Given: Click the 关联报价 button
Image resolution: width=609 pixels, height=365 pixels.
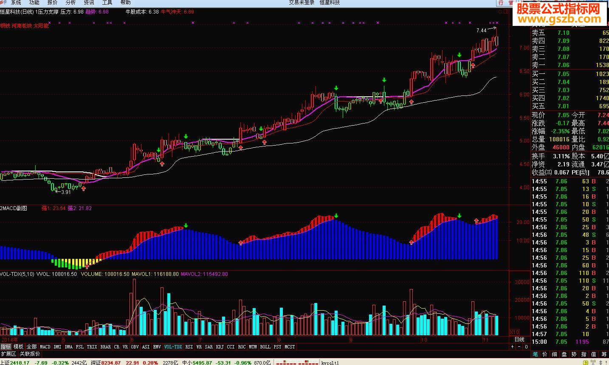Looking at the screenshot, I should (30, 354).
